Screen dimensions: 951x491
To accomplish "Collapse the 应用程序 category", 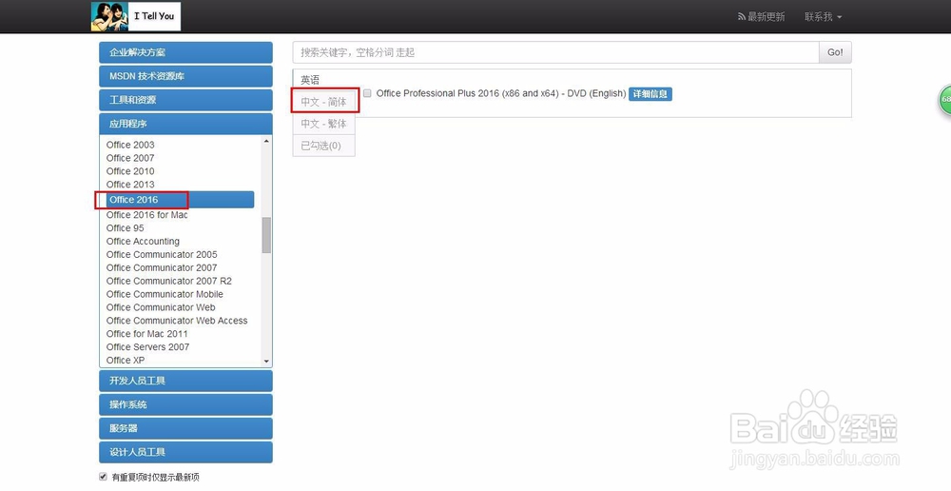I will click(x=185, y=124).
